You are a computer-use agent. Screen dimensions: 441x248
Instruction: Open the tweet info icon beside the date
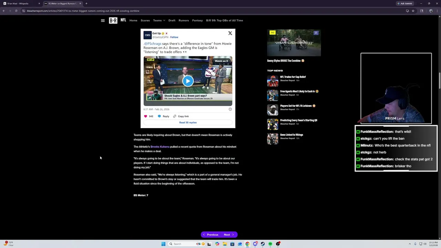coord(230,109)
